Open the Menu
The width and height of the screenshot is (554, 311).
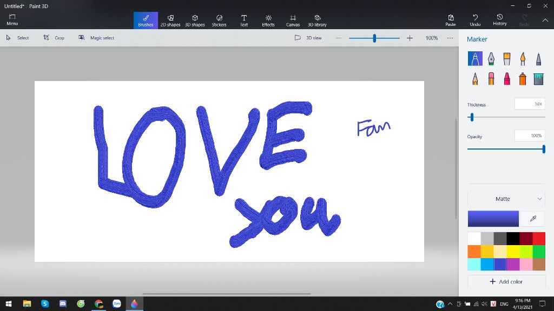coord(12,20)
